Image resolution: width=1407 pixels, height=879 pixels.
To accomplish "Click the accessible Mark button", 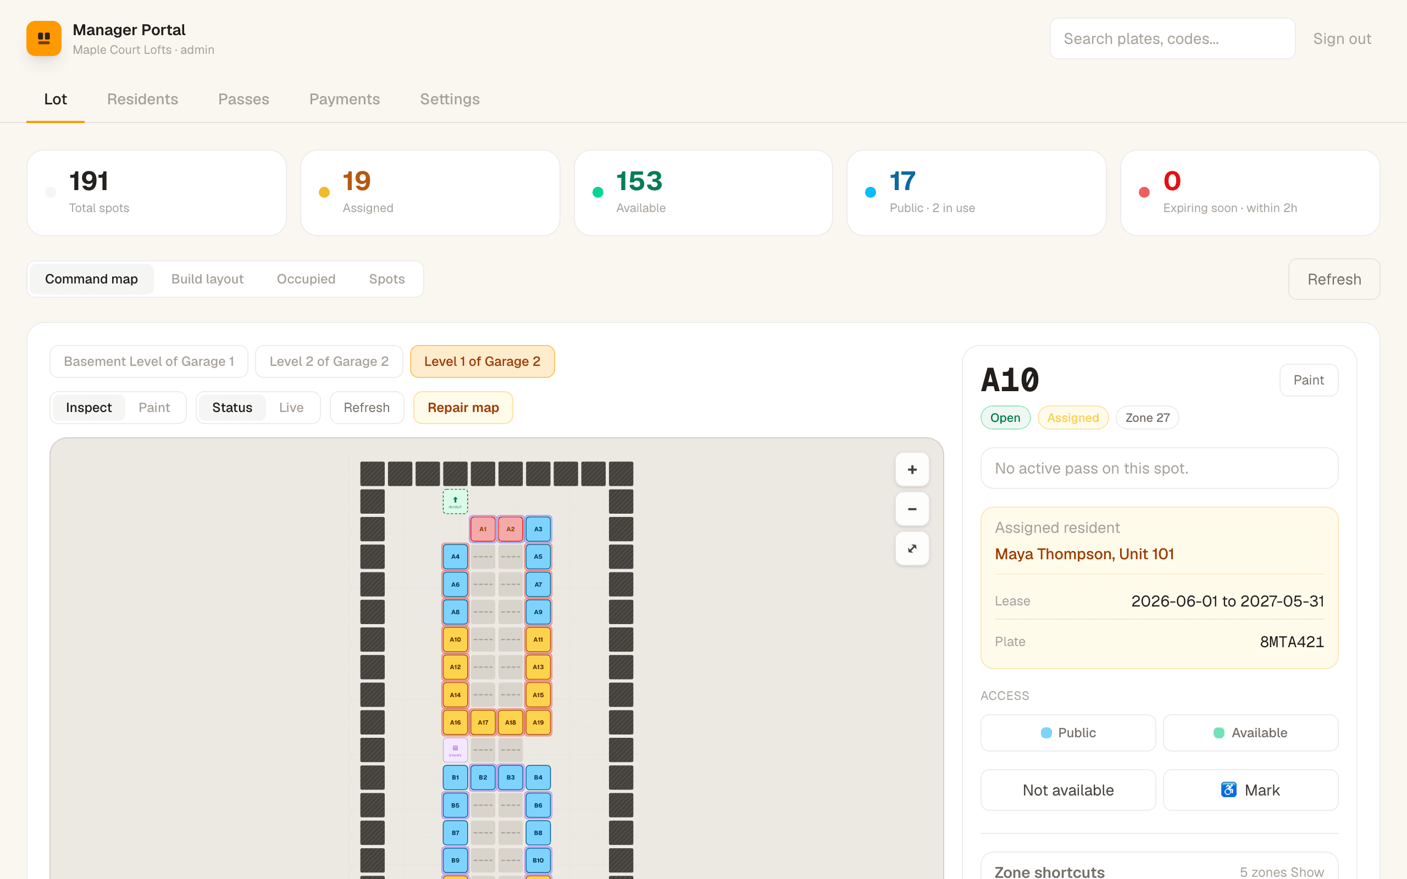I will pos(1250,790).
